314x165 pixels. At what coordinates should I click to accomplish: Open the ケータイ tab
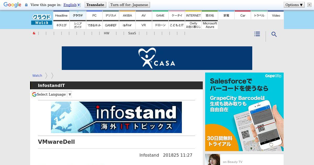pyautogui.click(x=177, y=15)
